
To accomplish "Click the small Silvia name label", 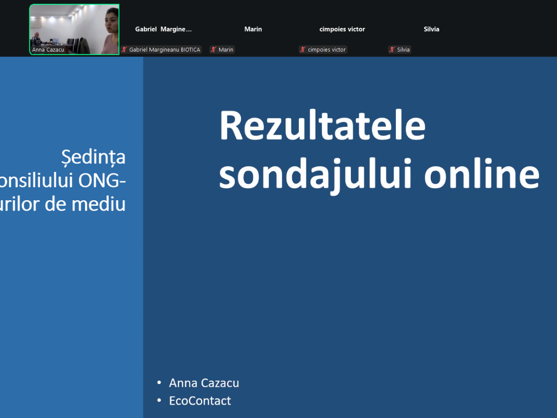I will tap(403, 50).
